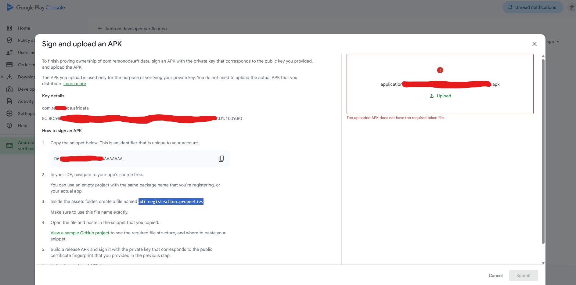Click the top-right icon beside notifications
This screenshot has height=285, width=576.
tap(572, 7)
